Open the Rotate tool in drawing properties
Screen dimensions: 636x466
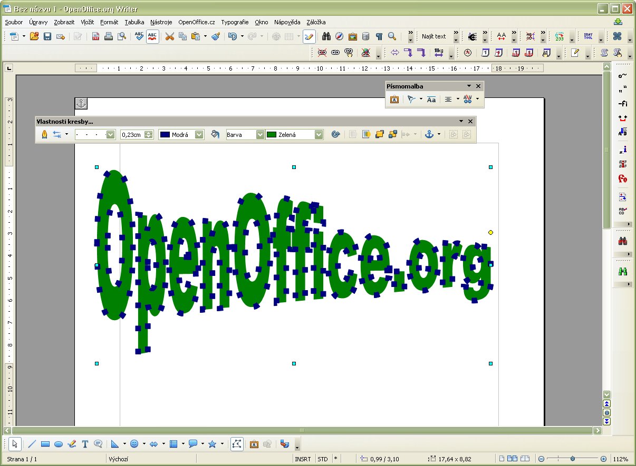click(x=335, y=134)
